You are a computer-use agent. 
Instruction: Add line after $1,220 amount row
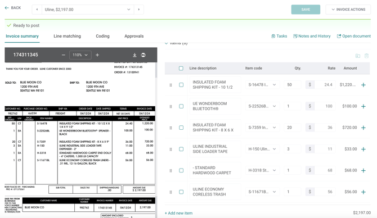click(363, 85)
